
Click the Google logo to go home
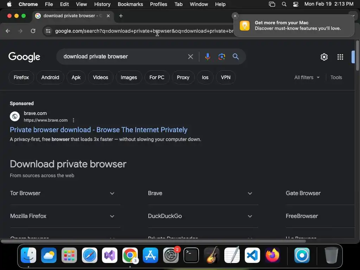tap(24, 57)
